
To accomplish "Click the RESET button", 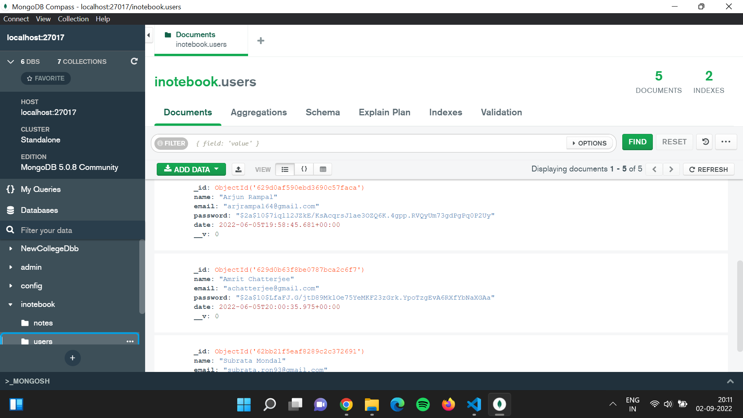I will pos(674,142).
